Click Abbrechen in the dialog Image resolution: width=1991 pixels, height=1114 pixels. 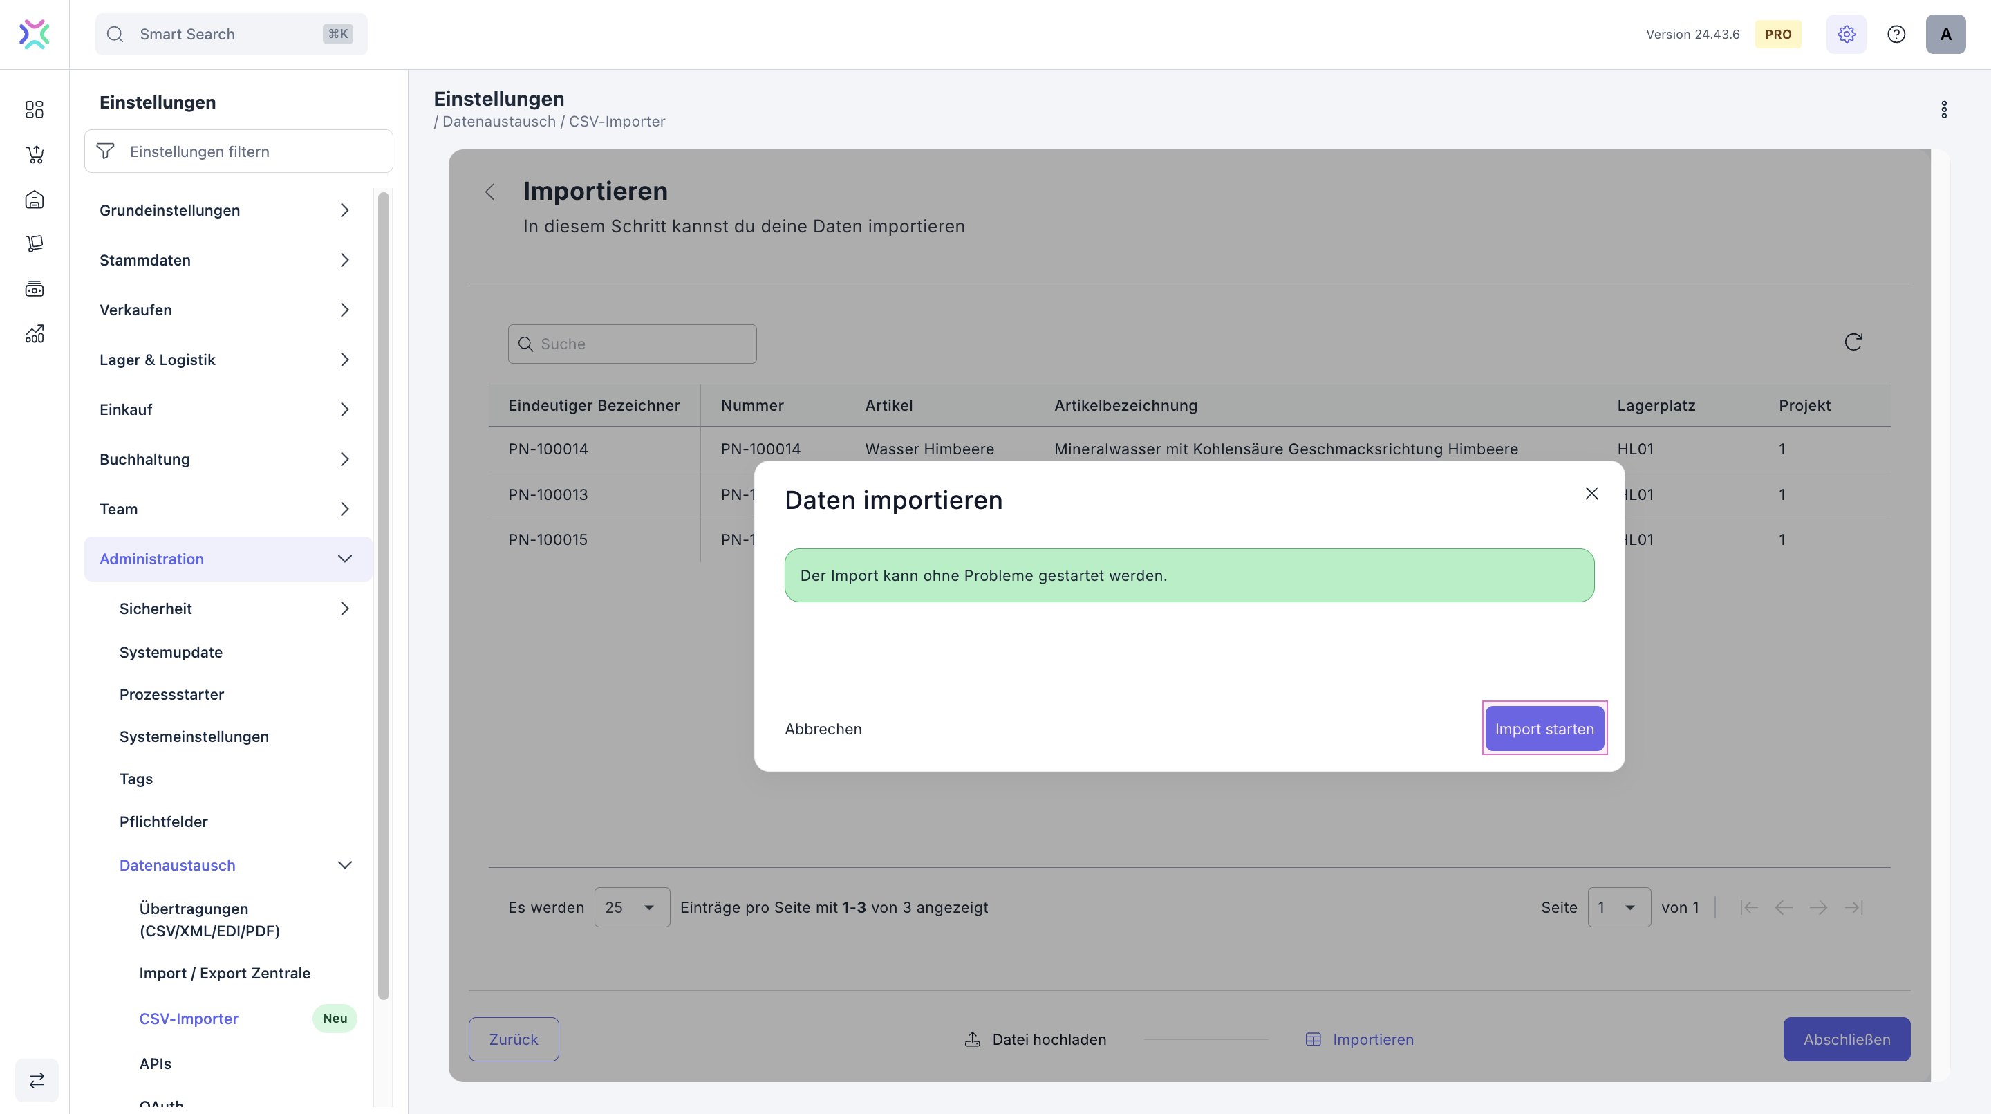coord(823,729)
